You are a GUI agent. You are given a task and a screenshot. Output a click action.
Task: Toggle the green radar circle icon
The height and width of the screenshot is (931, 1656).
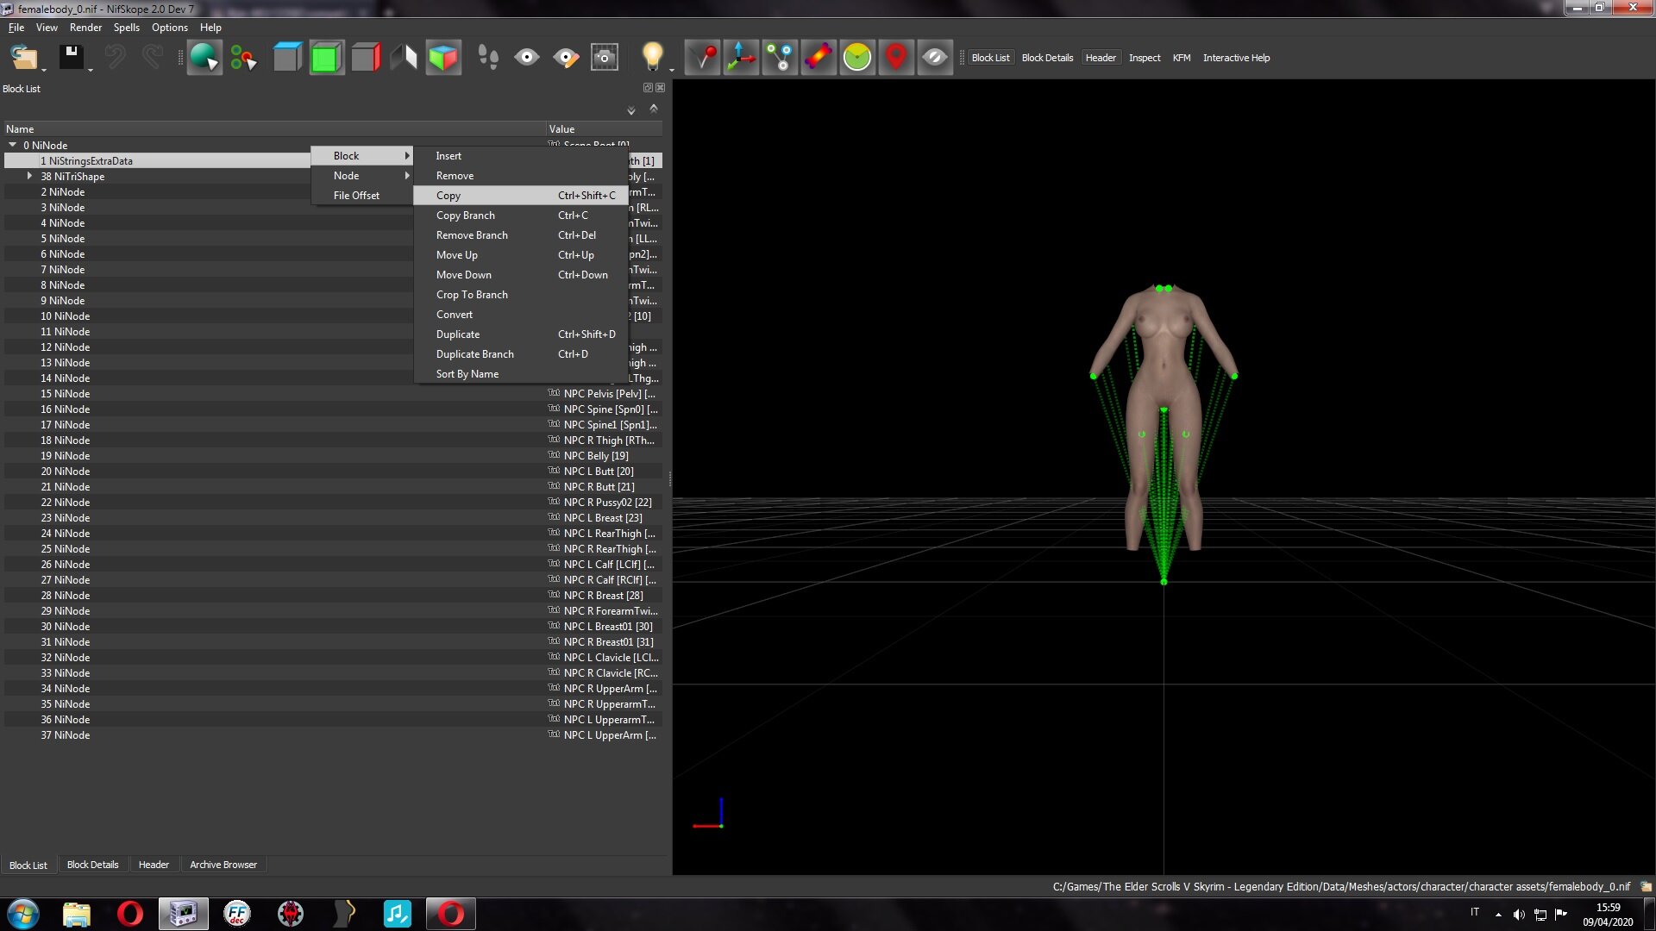[857, 58]
